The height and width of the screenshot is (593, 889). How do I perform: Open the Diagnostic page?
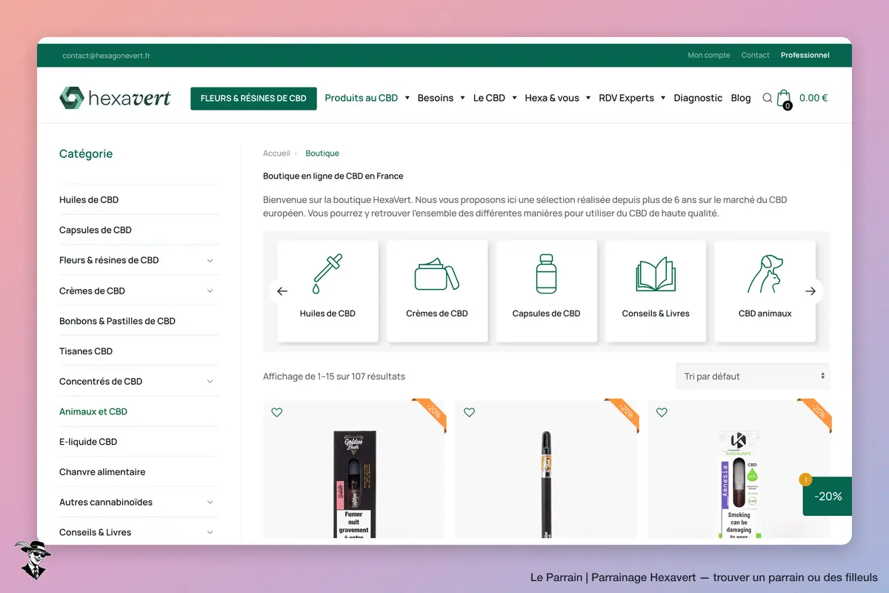pyautogui.click(x=698, y=98)
